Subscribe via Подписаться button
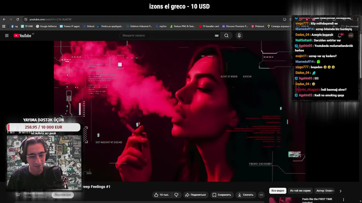 (x=63, y=195)
